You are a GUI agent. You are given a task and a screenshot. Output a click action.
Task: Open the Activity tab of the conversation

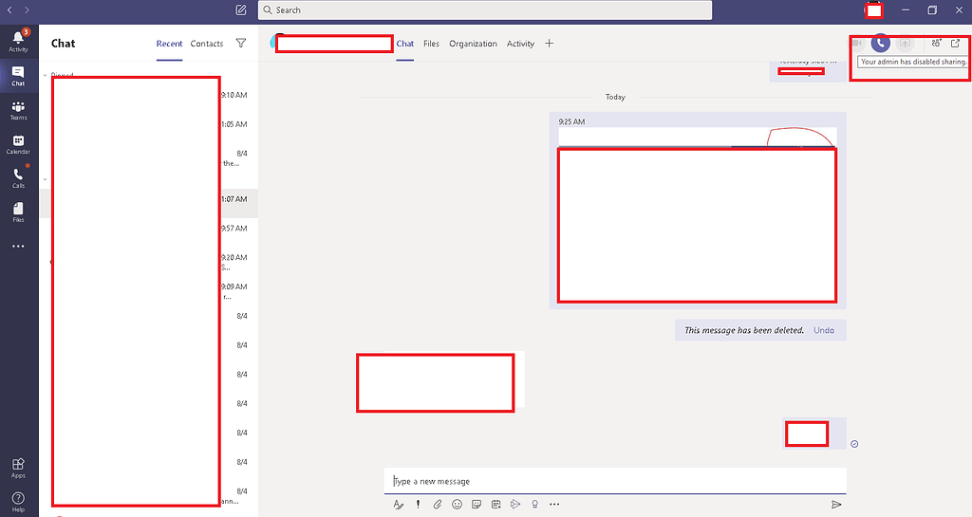click(x=520, y=44)
